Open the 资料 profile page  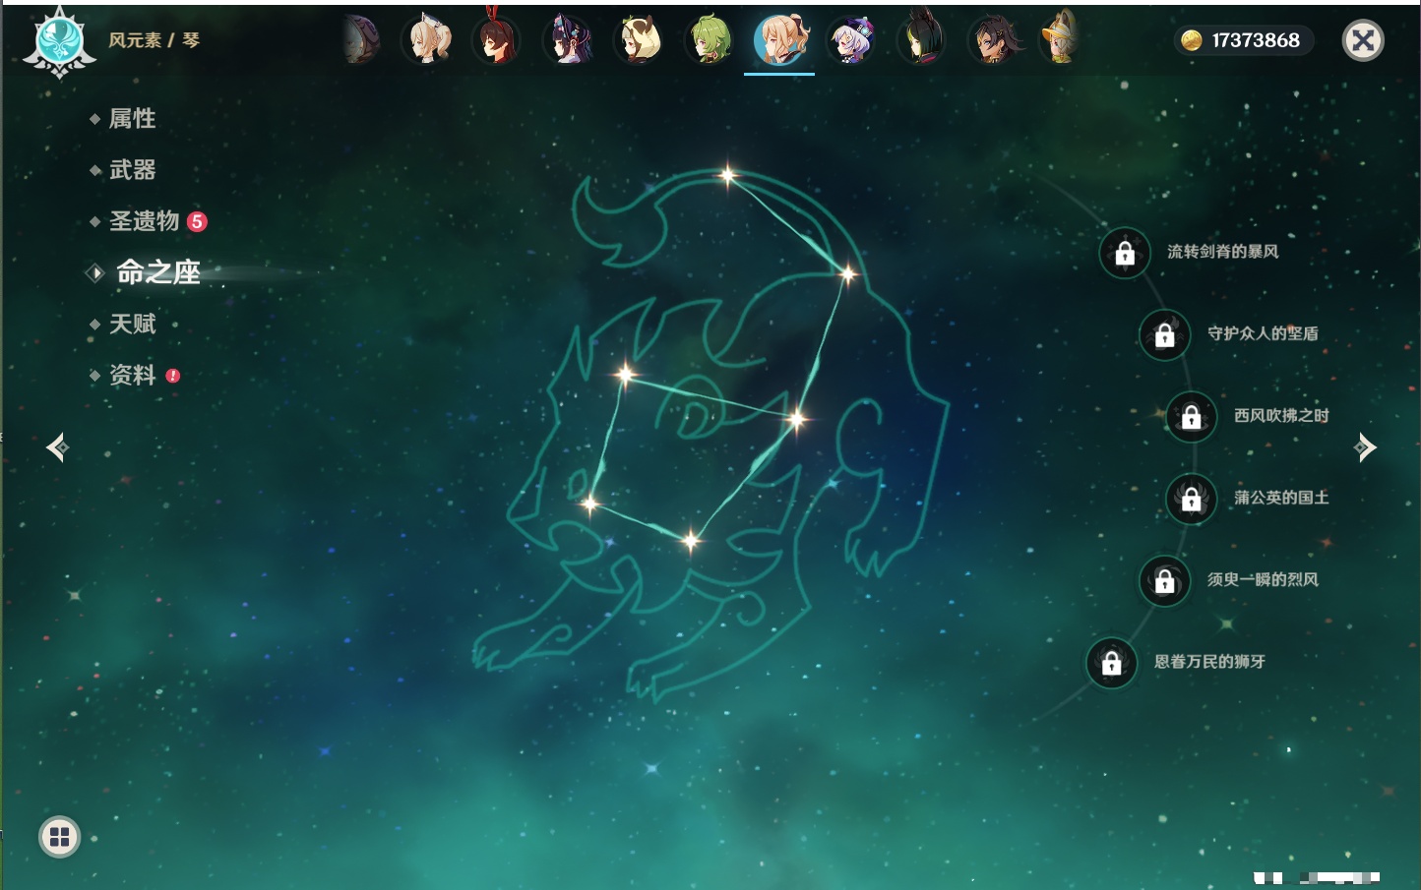click(x=132, y=375)
